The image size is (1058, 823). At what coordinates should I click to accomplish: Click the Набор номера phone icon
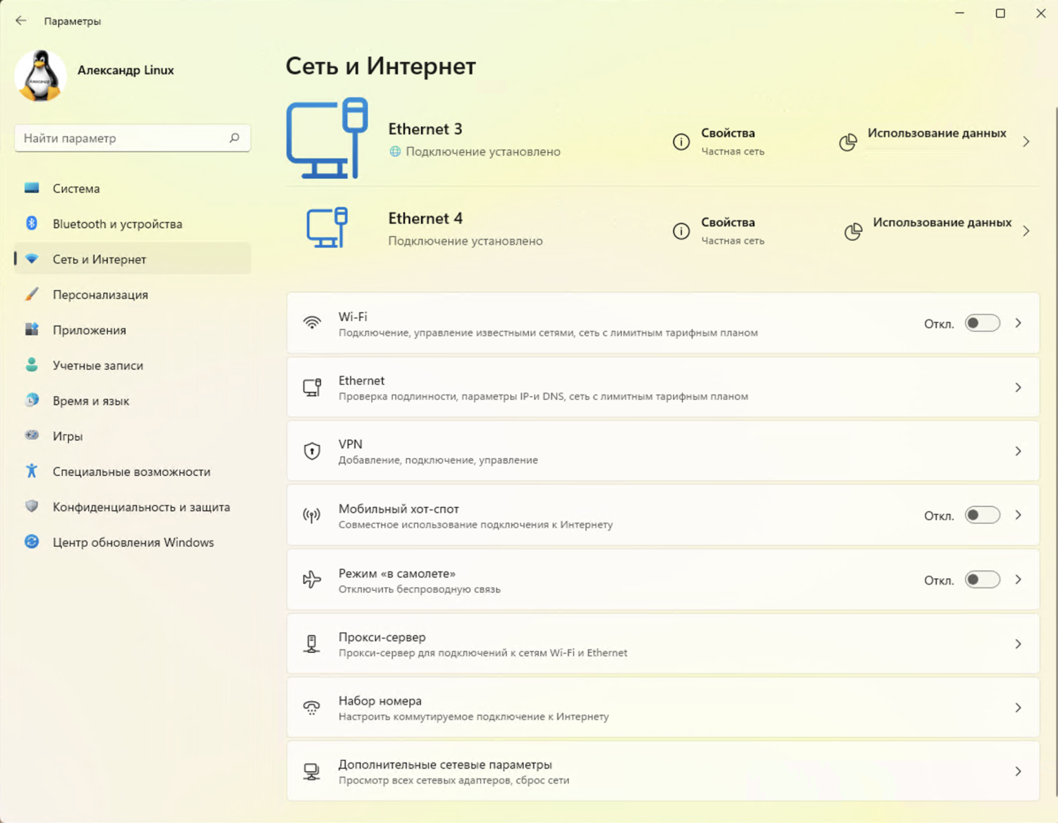click(x=312, y=707)
